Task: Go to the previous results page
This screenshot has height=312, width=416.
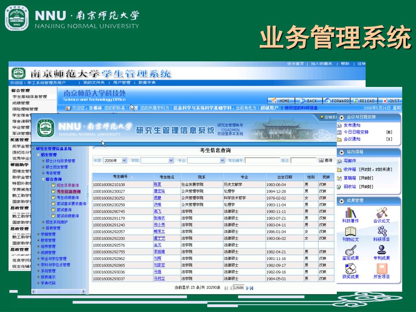Action: point(231,288)
